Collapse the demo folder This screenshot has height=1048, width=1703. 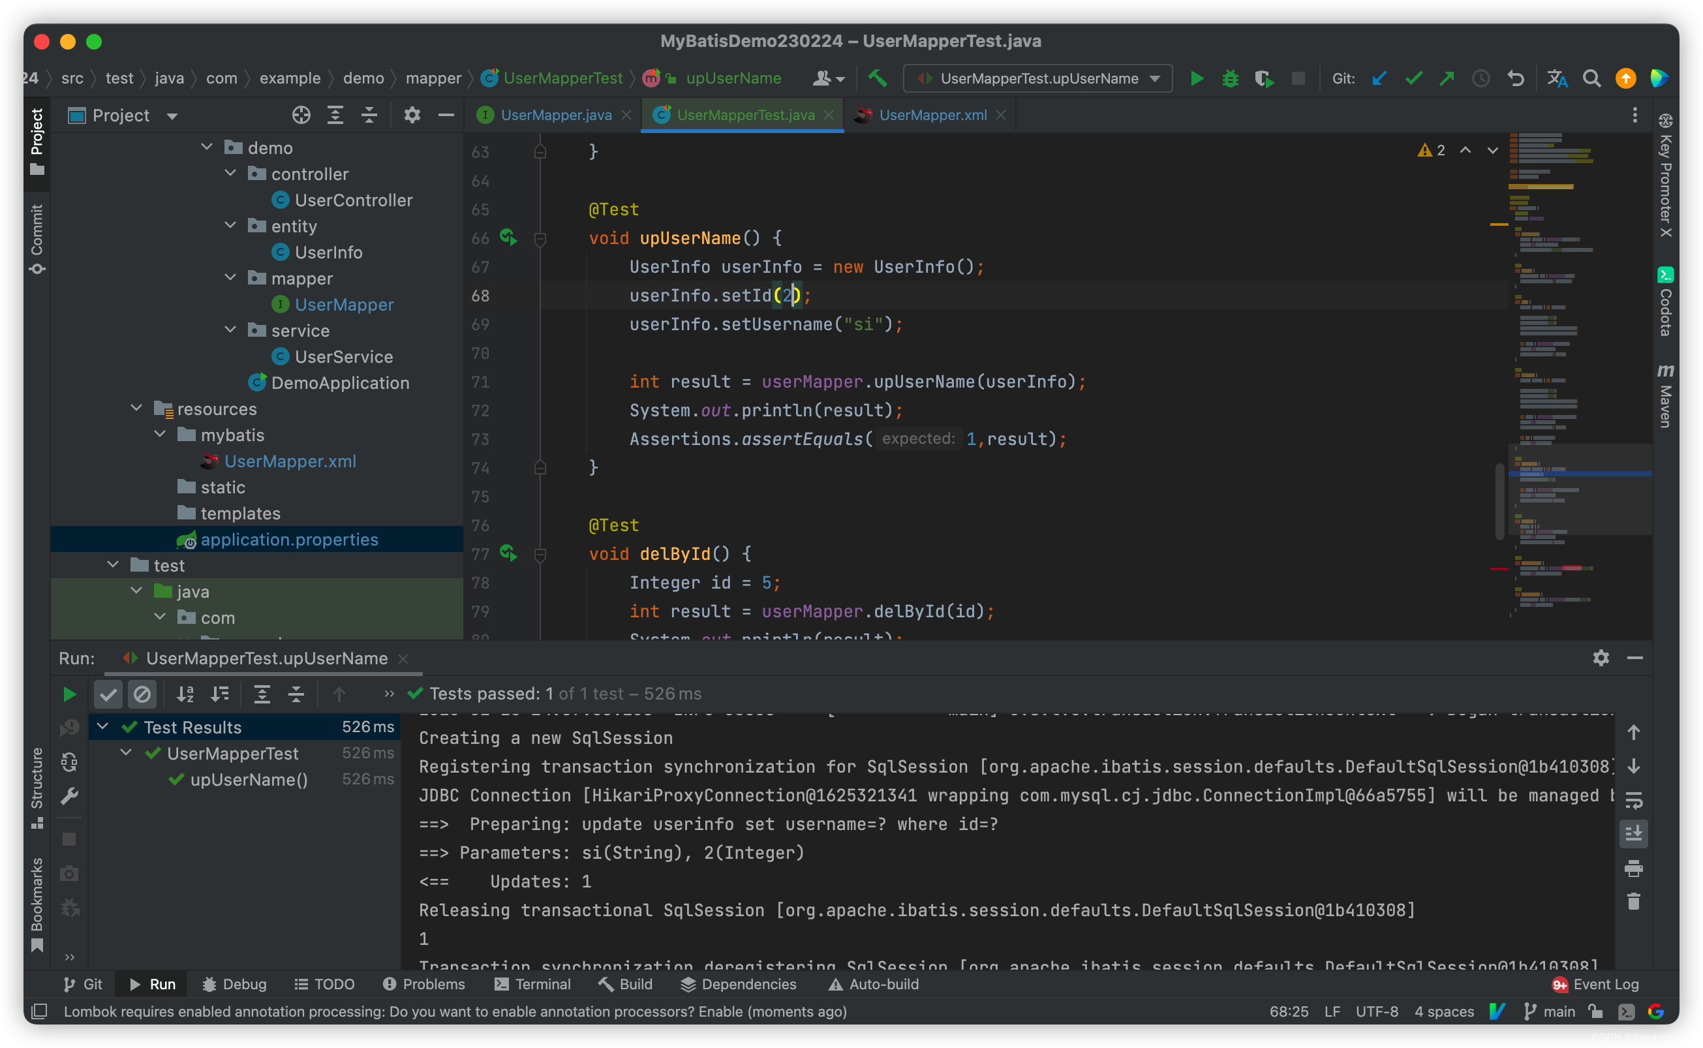[x=206, y=147]
